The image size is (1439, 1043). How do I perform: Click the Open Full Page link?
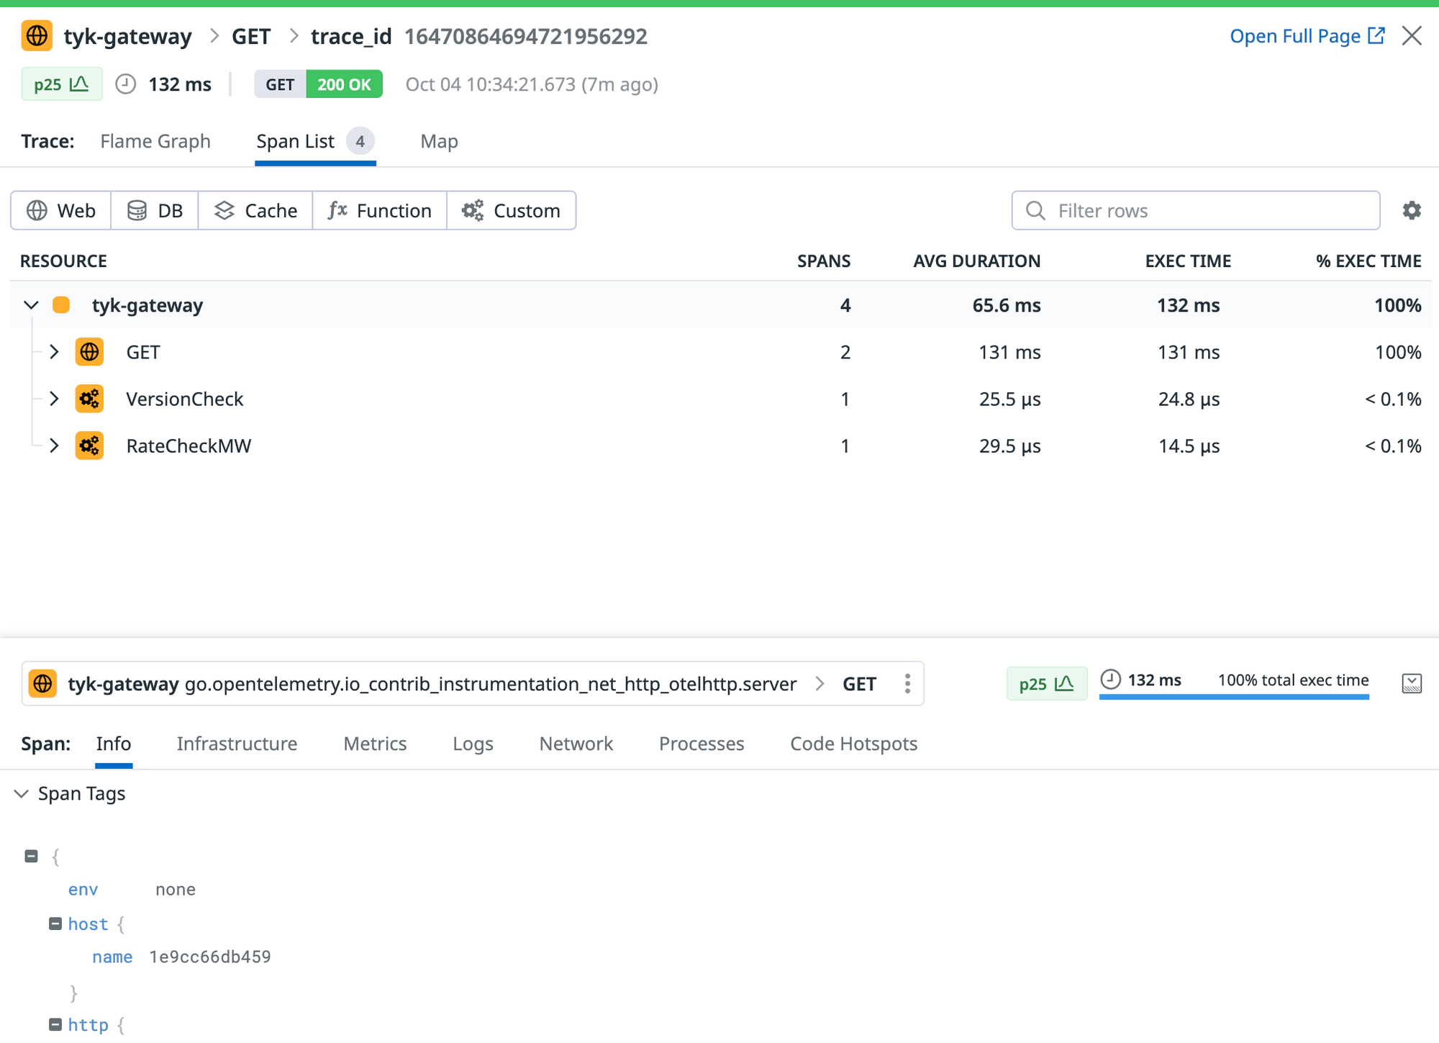click(x=1297, y=35)
